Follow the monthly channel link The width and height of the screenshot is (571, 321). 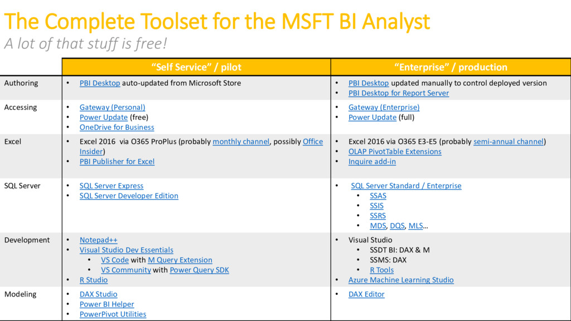pos(241,142)
